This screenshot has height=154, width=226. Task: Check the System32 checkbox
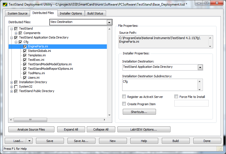point(16,87)
